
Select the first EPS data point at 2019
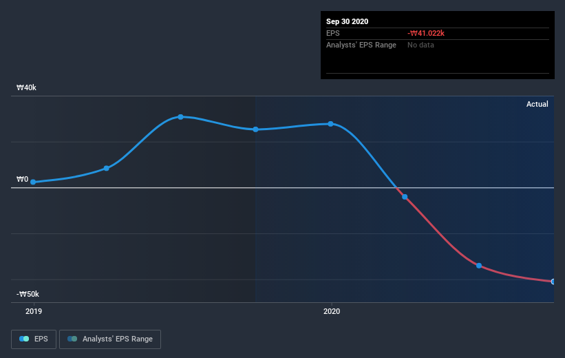33,182
